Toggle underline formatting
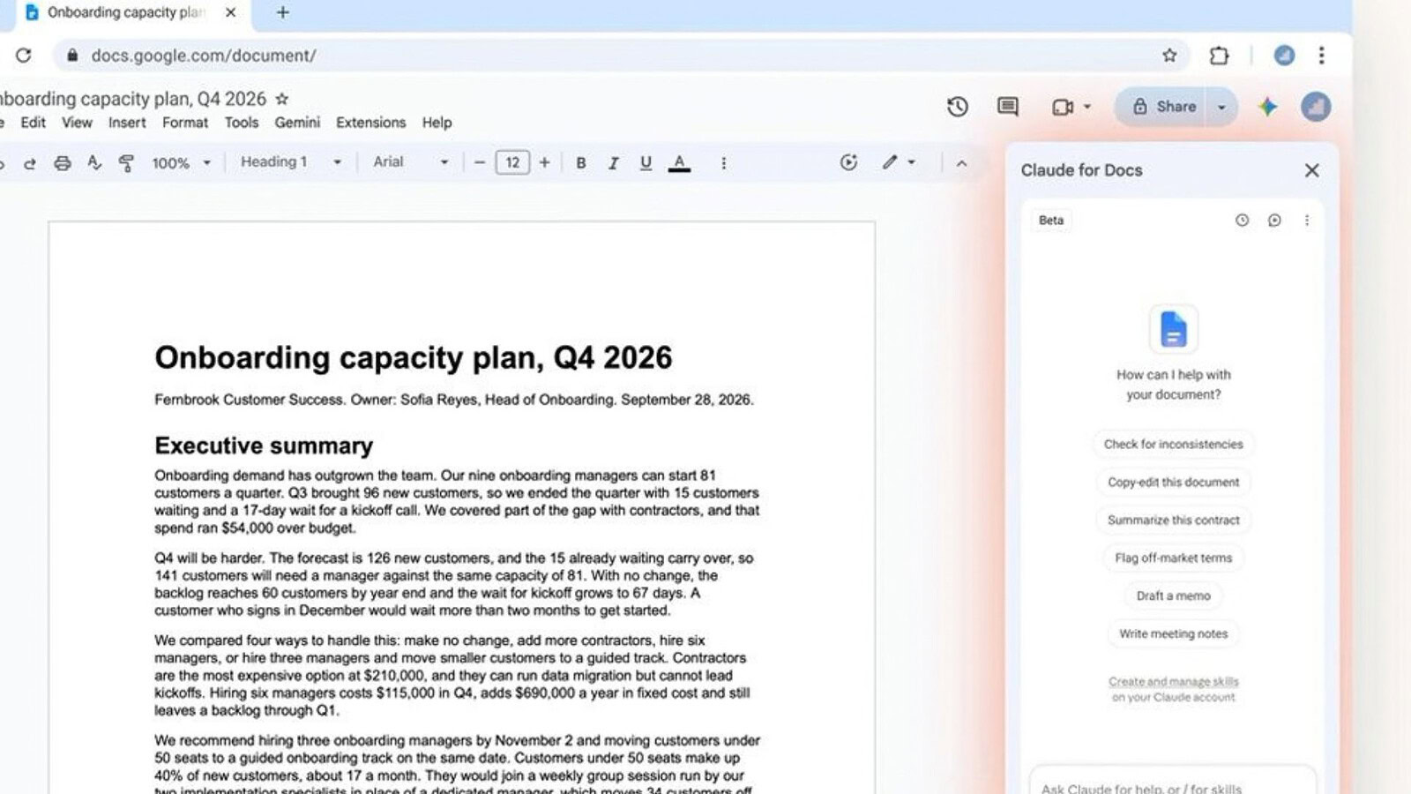The image size is (1411, 794). pos(646,163)
